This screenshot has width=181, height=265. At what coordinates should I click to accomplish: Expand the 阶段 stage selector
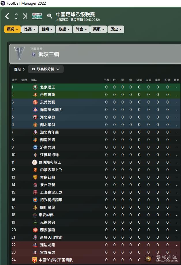[19, 69]
